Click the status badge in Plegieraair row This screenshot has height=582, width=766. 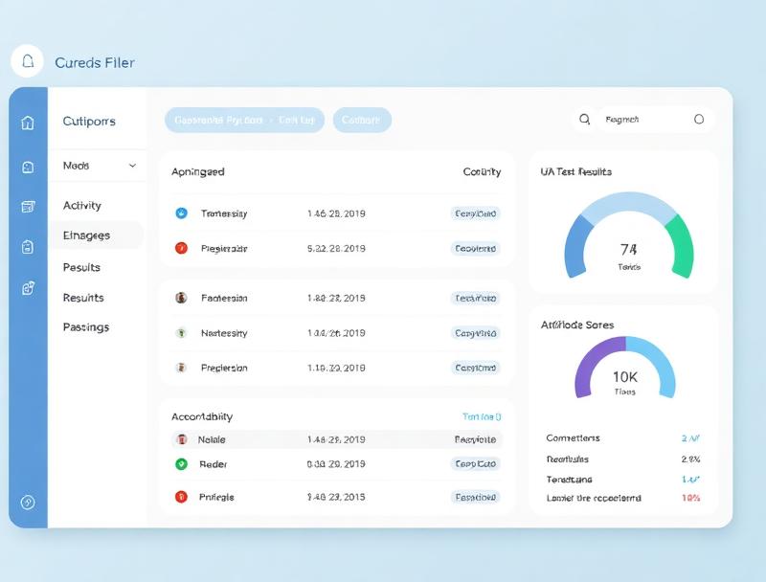[475, 249]
